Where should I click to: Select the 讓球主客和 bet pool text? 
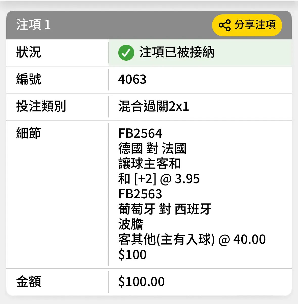(149, 164)
